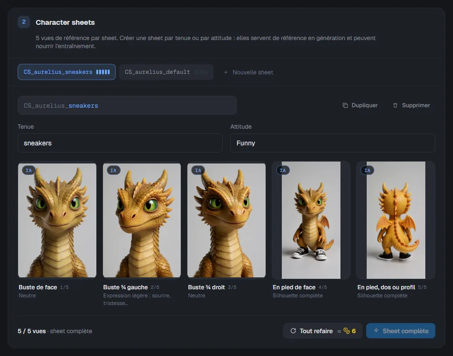
Task: Click the progress bars on CS_aurelius_sneakers tab
Action: [103, 72]
